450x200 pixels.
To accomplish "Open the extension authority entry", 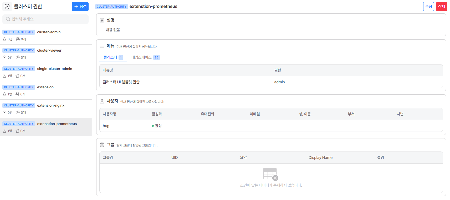I will 46,90.
